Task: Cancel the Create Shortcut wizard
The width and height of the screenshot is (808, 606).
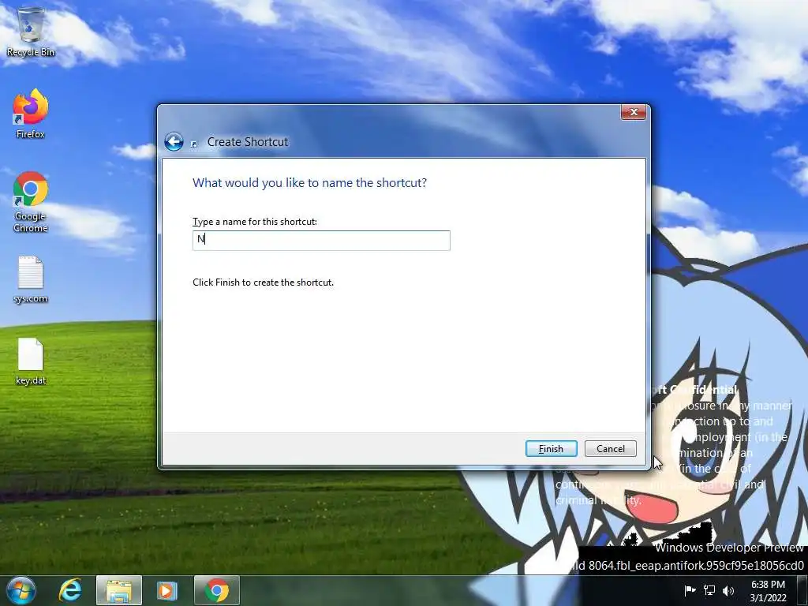Action: click(x=610, y=449)
